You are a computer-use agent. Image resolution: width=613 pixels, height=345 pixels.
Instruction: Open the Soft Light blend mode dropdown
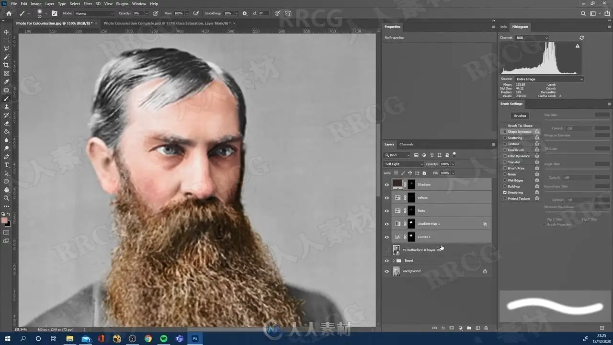pos(404,164)
